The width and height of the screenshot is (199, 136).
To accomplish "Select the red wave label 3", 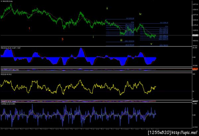I will (x=62, y=39).
